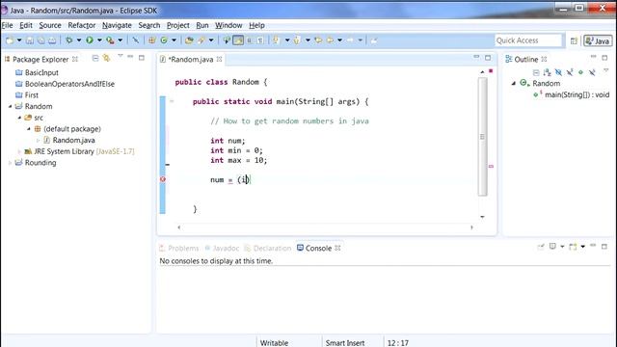Click the Quick Access search field
The height and width of the screenshot is (347, 617).
tap(528, 40)
